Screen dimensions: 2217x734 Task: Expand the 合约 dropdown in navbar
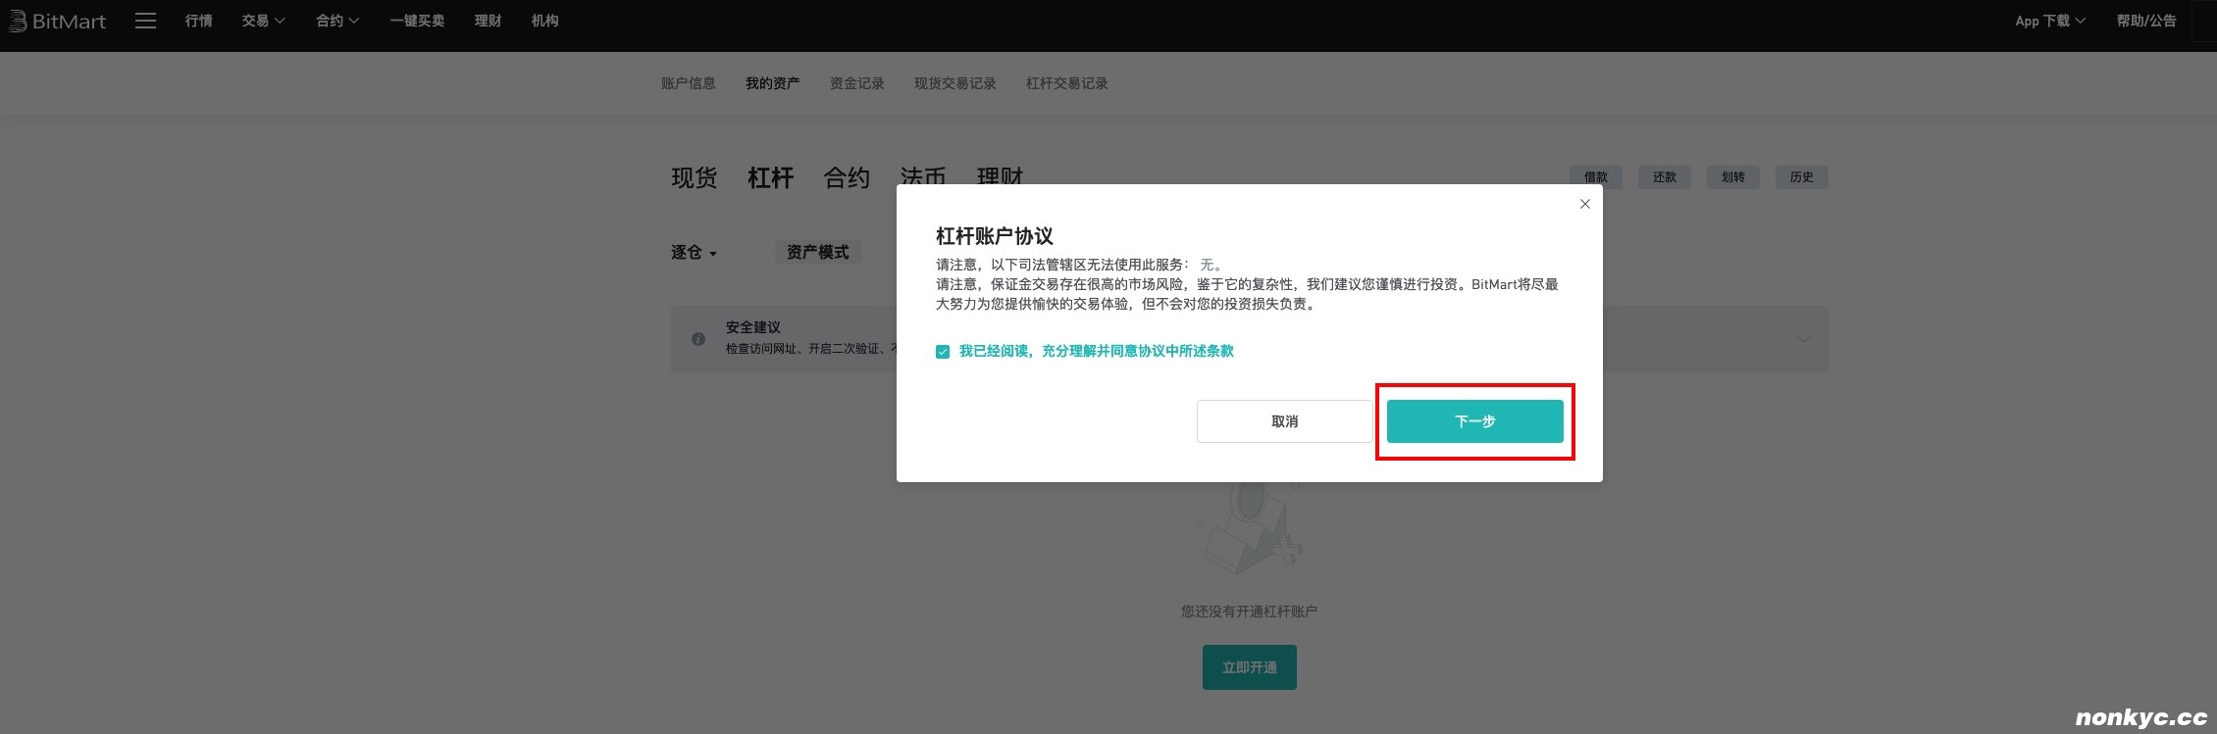point(337,21)
